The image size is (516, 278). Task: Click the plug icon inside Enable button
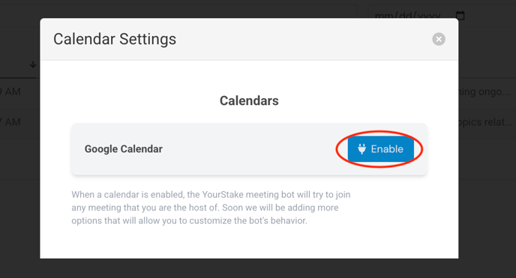coord(361,149)
